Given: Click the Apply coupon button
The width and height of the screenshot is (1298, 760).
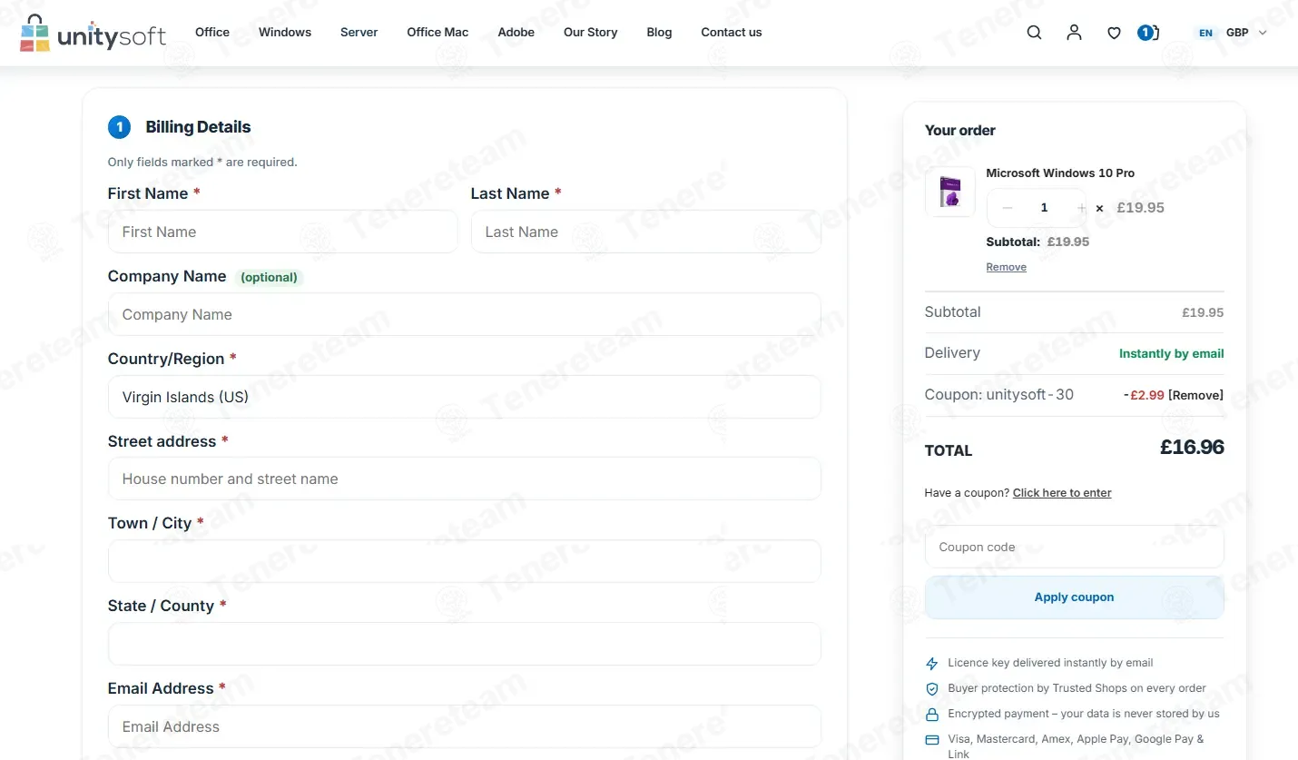Looking at the screenshot, I should click(1075, 597).
